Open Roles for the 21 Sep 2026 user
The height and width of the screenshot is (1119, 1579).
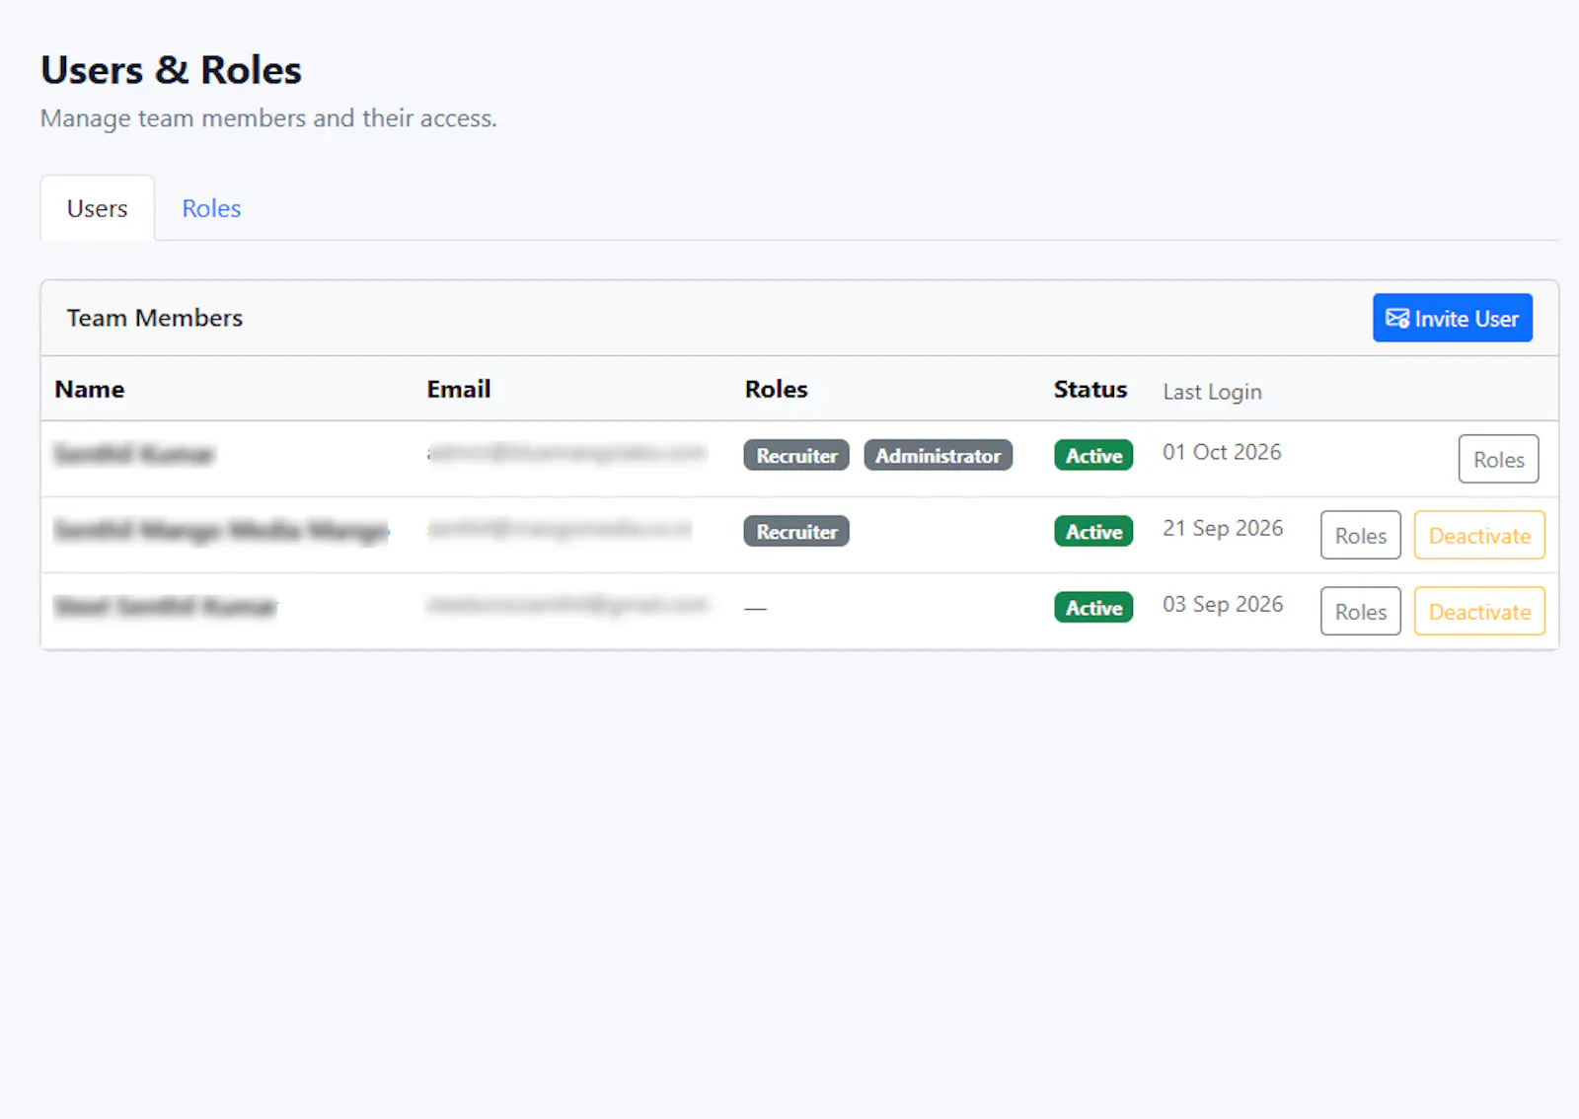(1360, 535)
